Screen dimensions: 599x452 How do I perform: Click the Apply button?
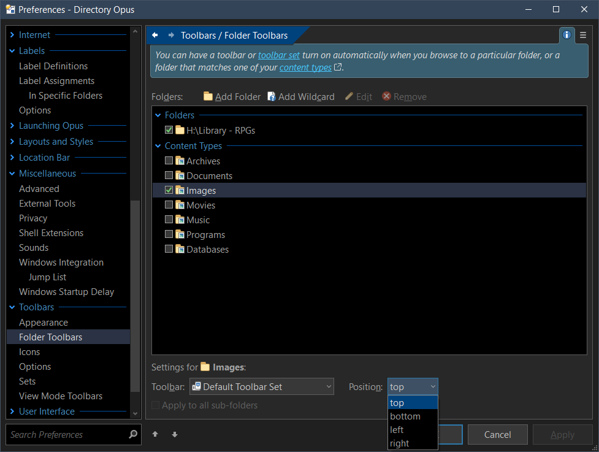[x=562, y=434]
